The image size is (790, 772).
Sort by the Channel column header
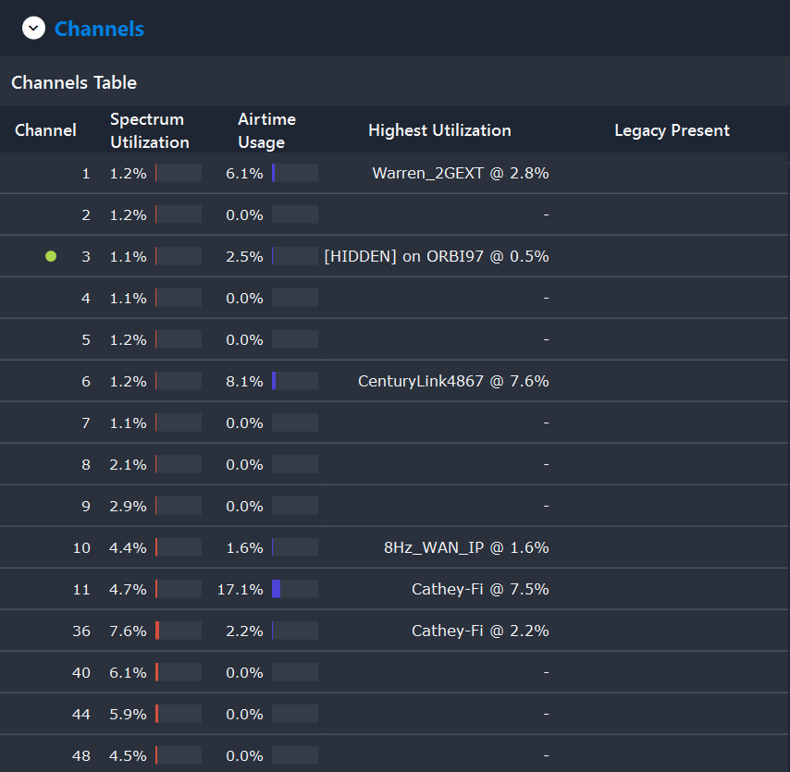46,130
